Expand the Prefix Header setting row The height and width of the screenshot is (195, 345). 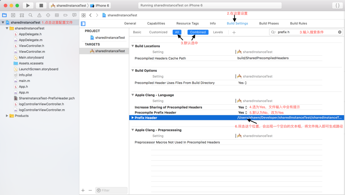point(133,118)
